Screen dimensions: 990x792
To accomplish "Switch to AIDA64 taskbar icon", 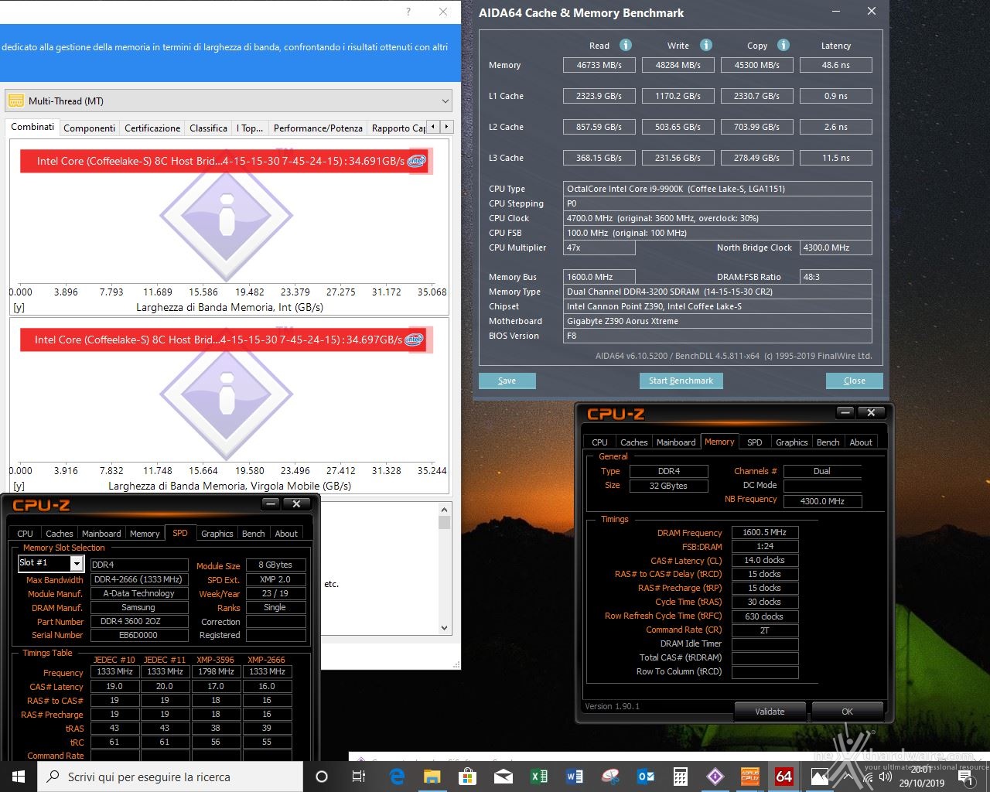I will (784, 777).
